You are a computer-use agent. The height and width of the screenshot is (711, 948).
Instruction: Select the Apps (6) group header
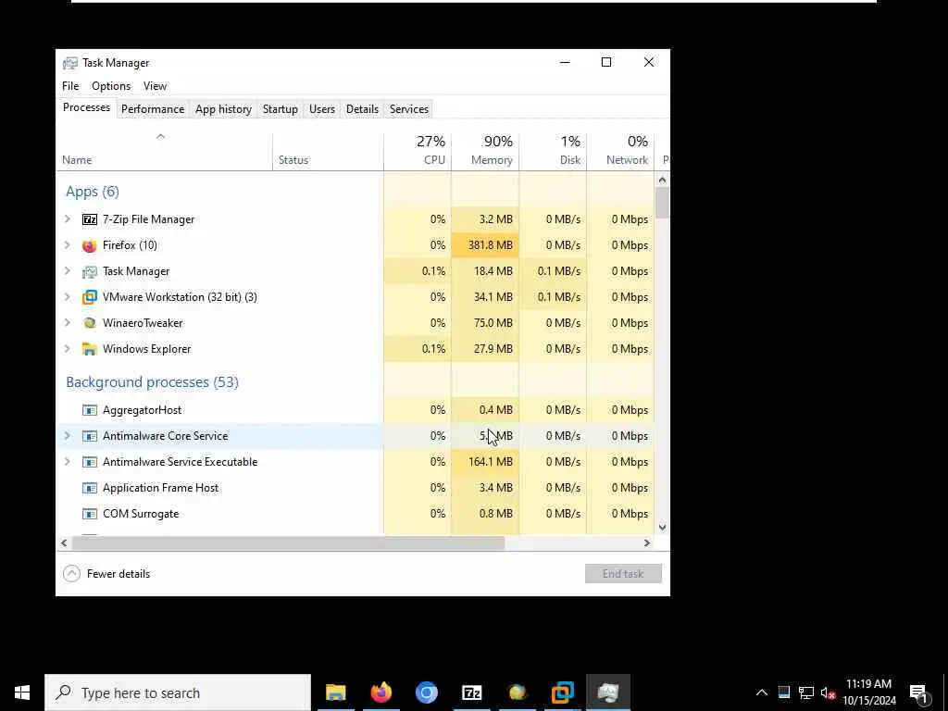pyautogui.click(x=93, y=192)
